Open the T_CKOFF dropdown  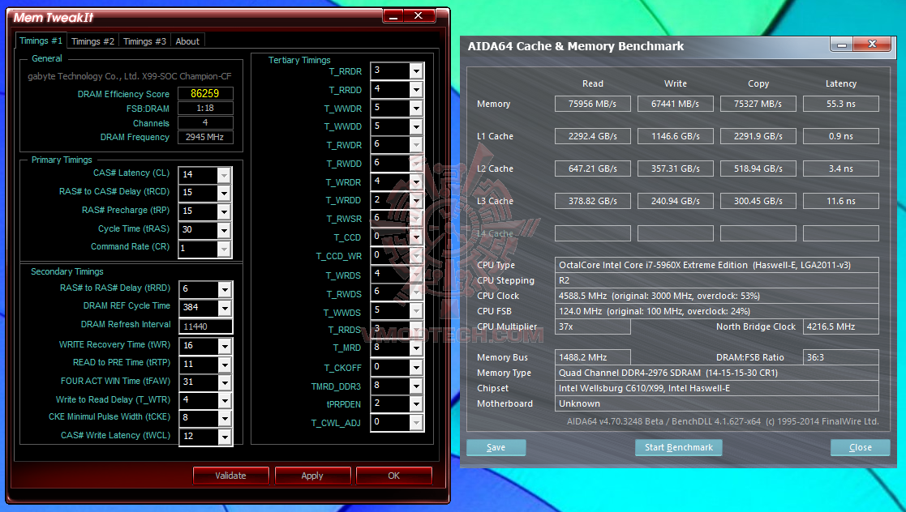pyautogui.click(x=416, y=367)
